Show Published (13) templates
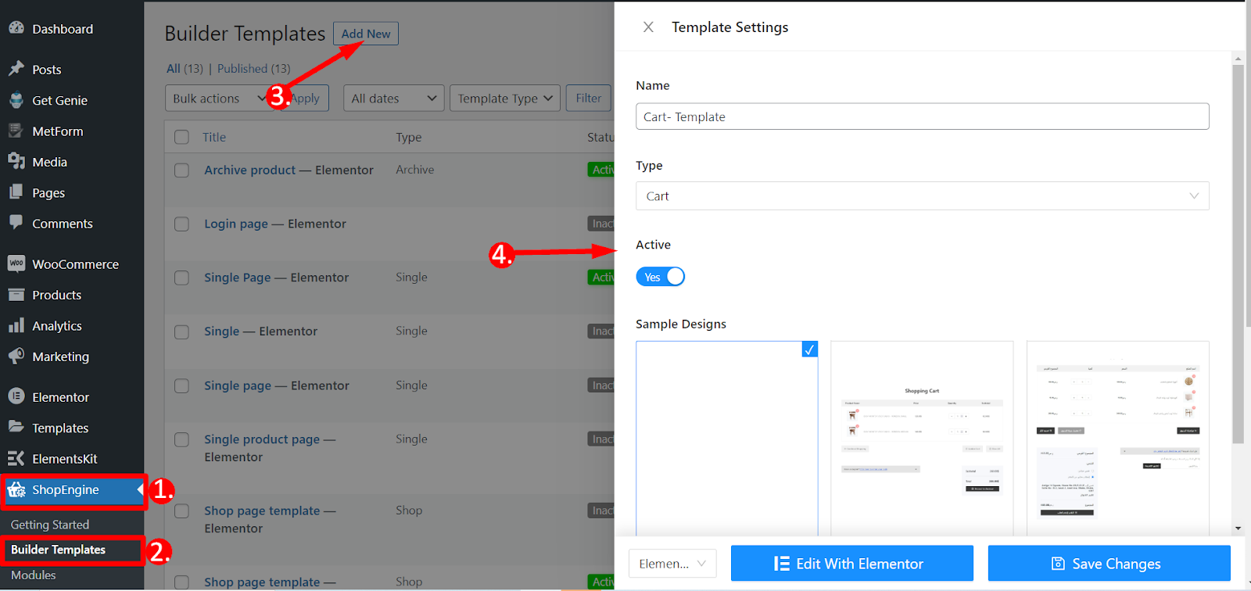 click(x=253, y=69)
